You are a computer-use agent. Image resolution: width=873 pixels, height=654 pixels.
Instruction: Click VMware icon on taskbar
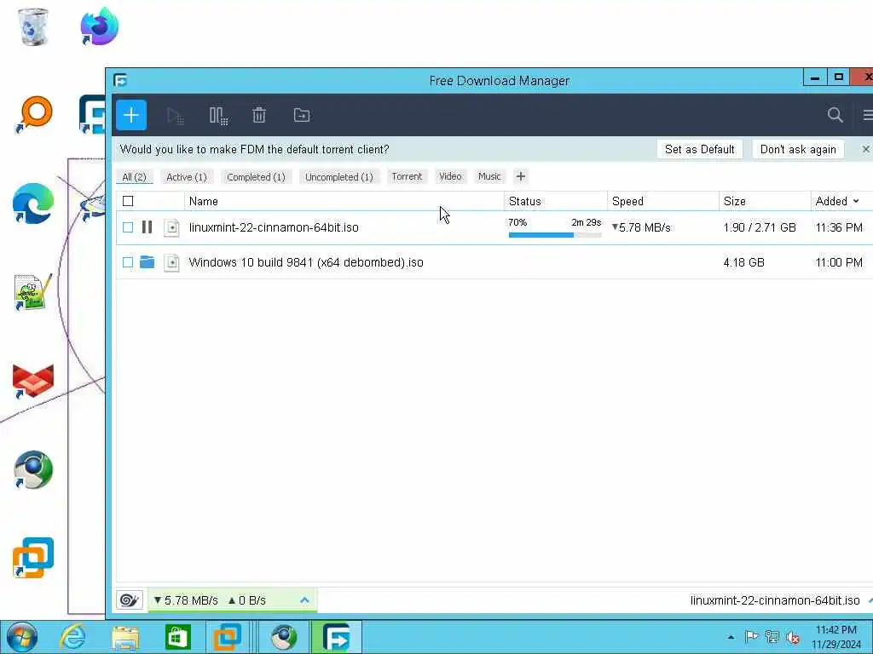(227, 637)
